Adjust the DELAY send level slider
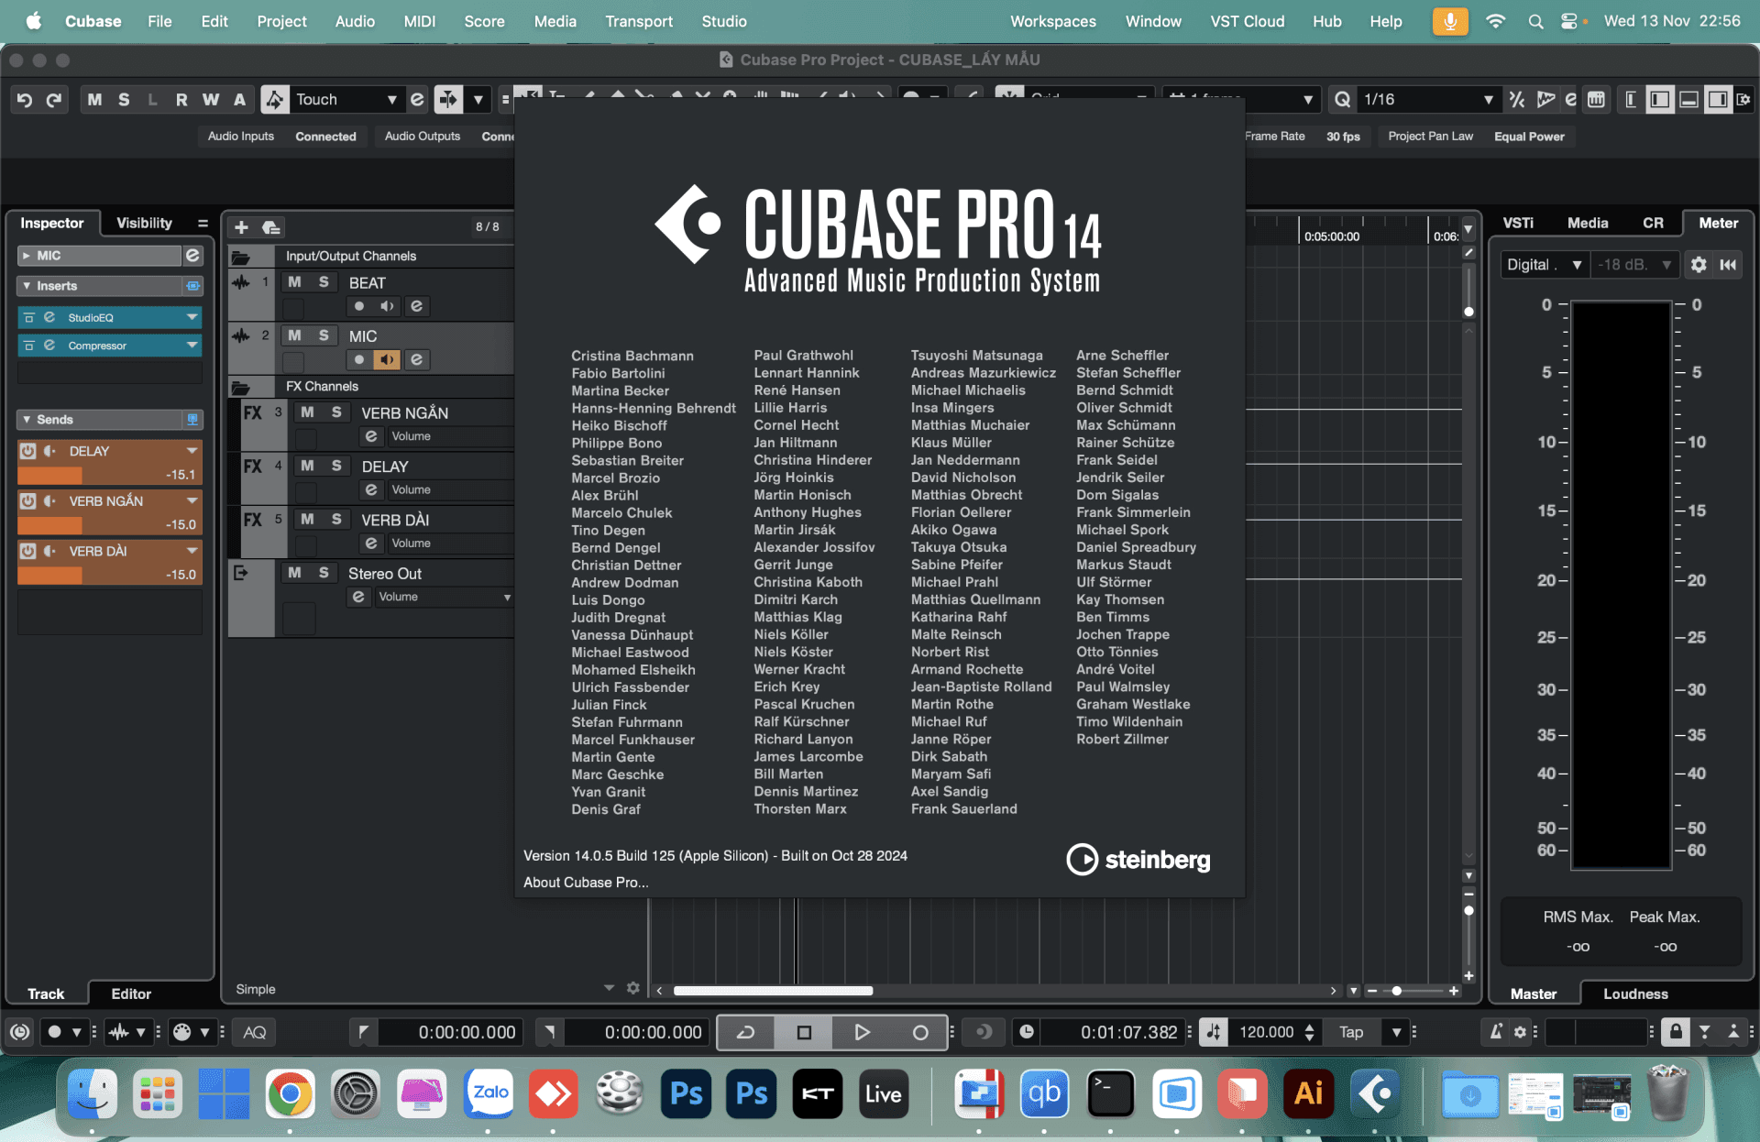Image resolution: width=1760 pixels, height=1142 pixels. 109,475
